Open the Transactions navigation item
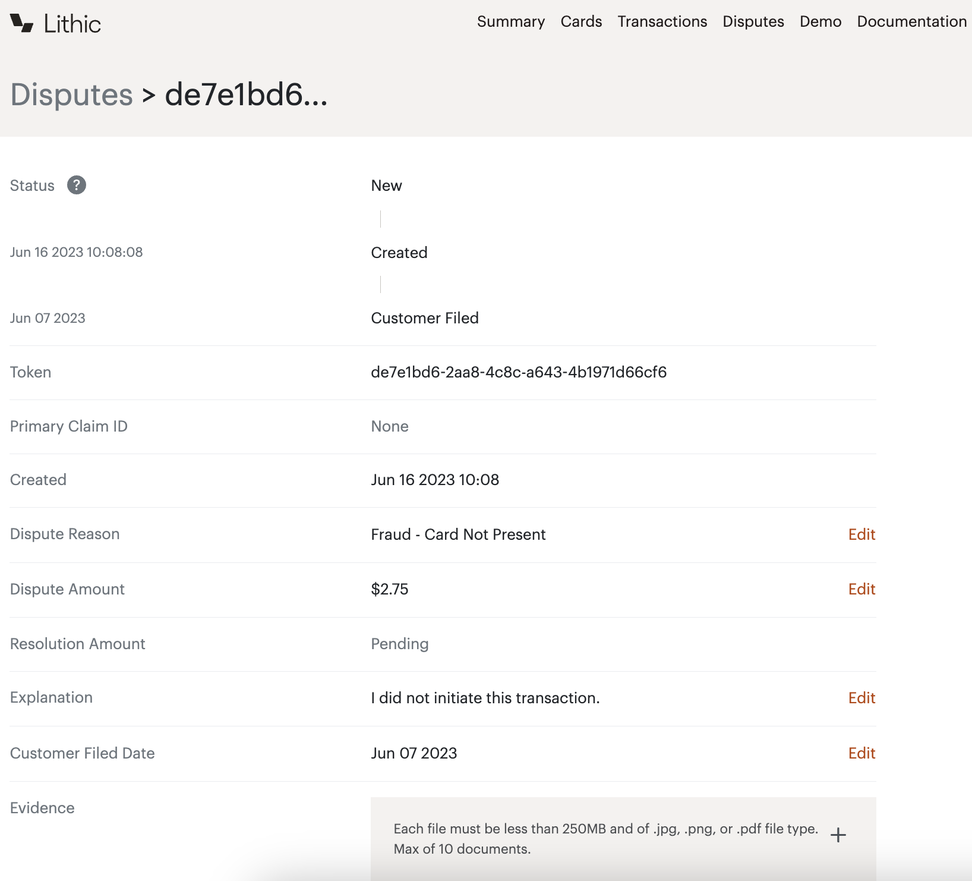972x881 pixels. tap(662, 21)
